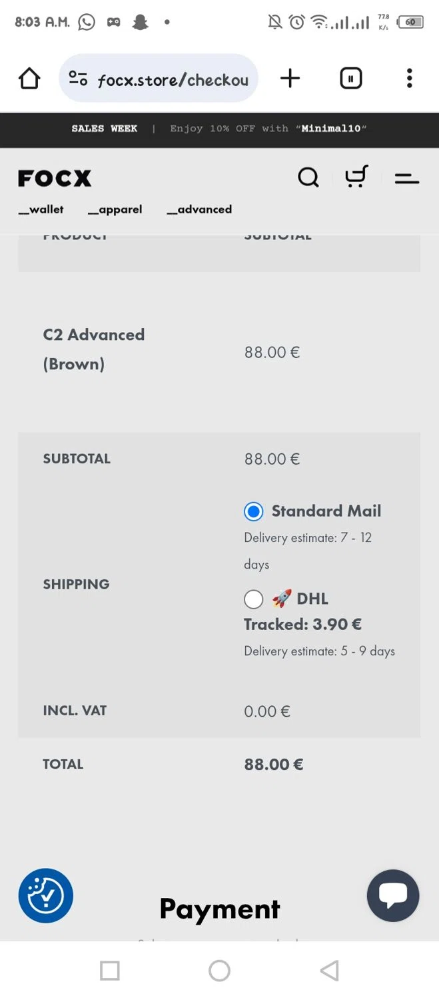Tap the site search magnifier icon
Viewport: 439px width, 1000px height.
pos(308,177)
